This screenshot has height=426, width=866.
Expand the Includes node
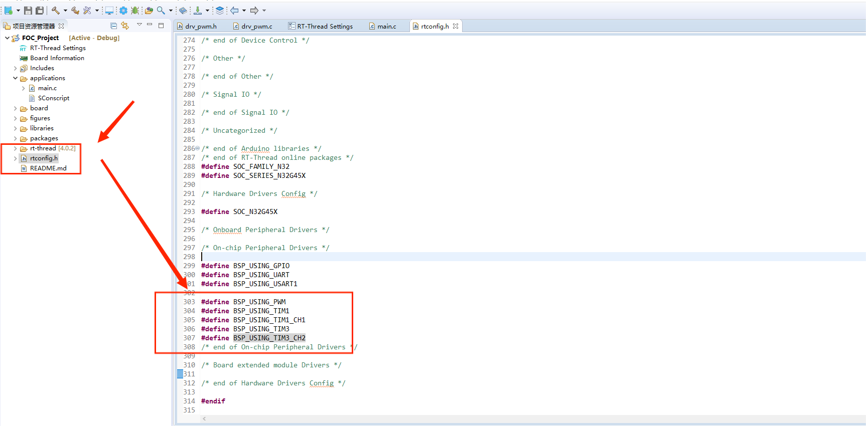coord(15,68)
